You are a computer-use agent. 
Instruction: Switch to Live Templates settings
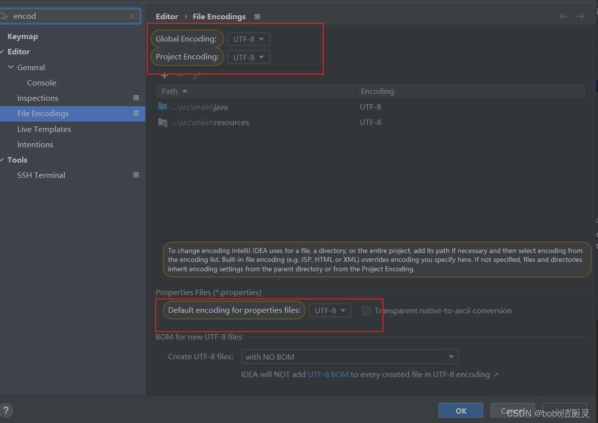pyautogui.click(x=44, y=129)
